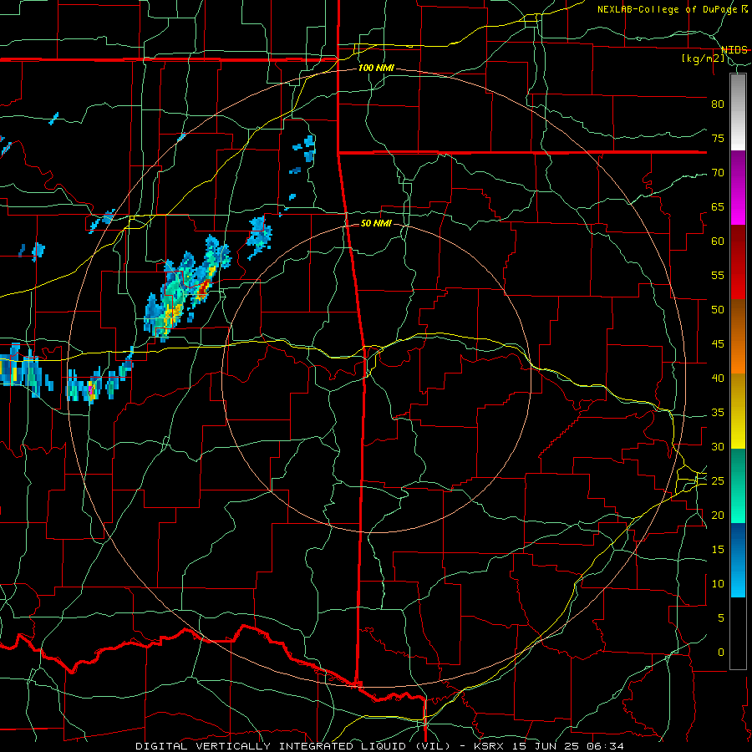Click the 35 value on color scale
752x752 pixels.
click(x=718, y=413)
